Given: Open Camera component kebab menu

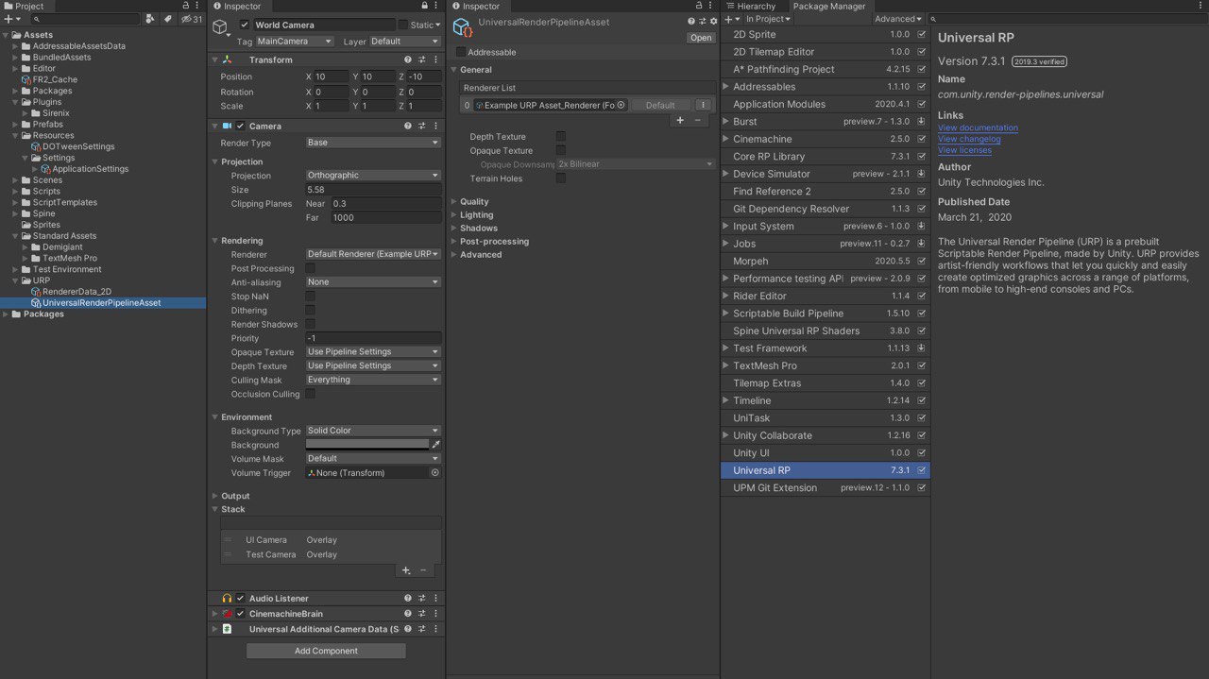Looking at the screenshot, I should pos(435,126).
